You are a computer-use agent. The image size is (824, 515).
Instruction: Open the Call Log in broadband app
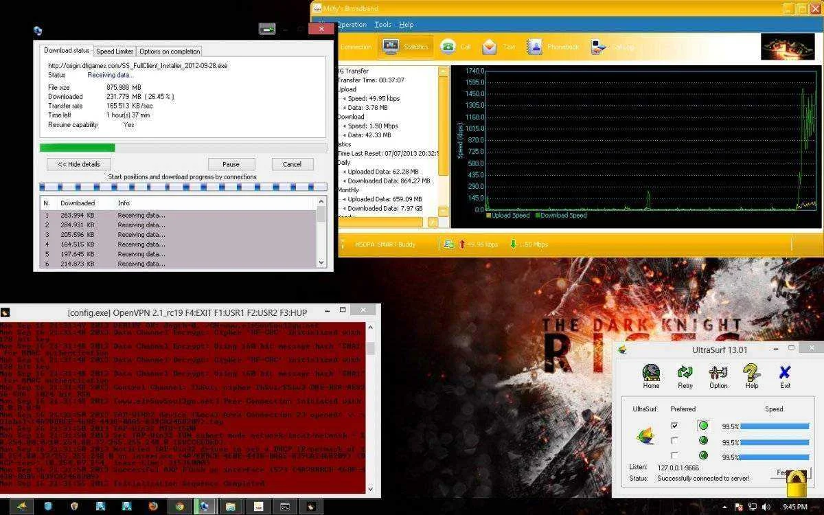click(613, 47)
